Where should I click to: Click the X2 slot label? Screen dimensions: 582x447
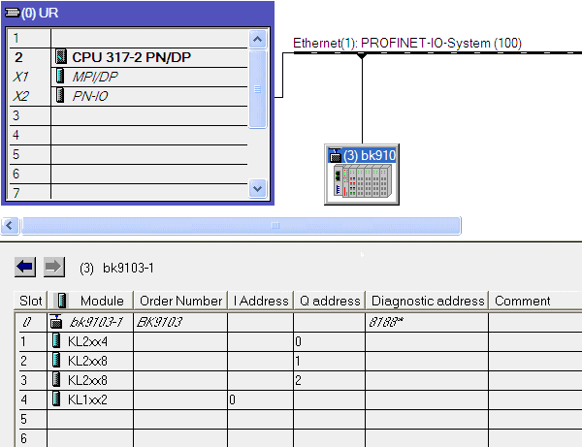[x=20, y=96]
